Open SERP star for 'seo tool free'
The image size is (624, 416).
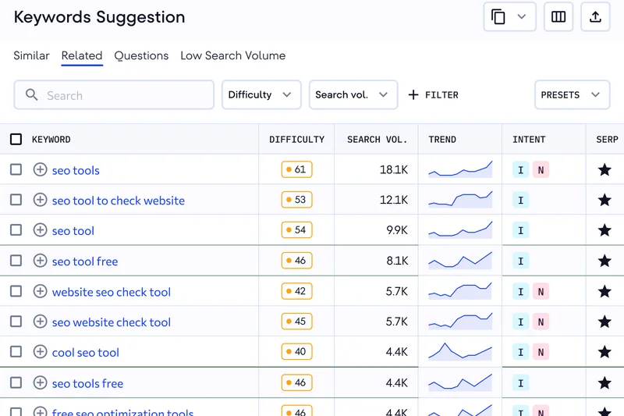[604, 261]
